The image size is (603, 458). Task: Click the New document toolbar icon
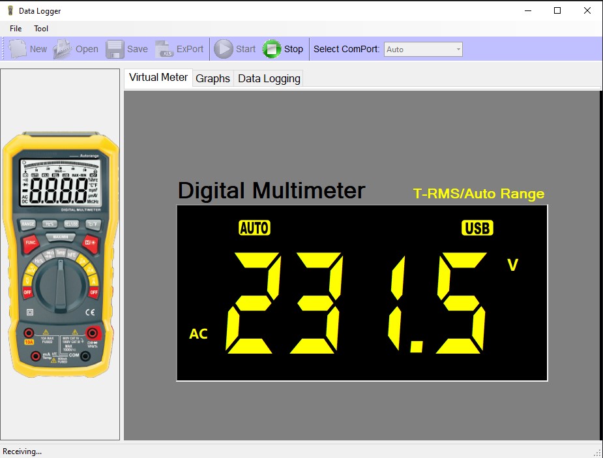click(18, 49)
